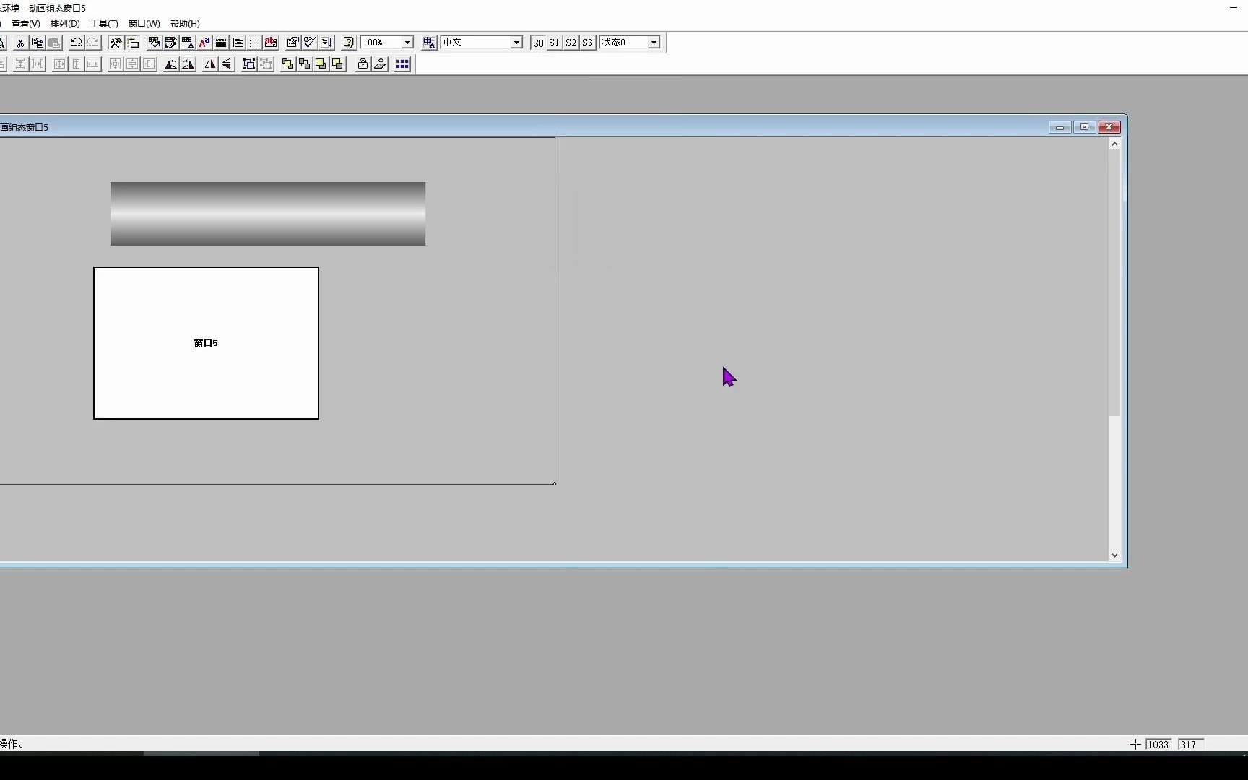Open the 工具(T) menu
The width and height of the screenshot is (1248, 780).
point(104,24)
